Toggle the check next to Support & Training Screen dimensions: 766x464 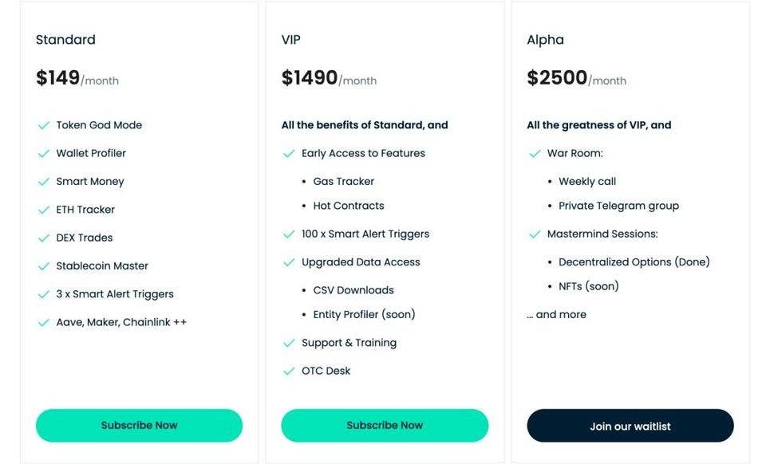[x=288, y=342]
